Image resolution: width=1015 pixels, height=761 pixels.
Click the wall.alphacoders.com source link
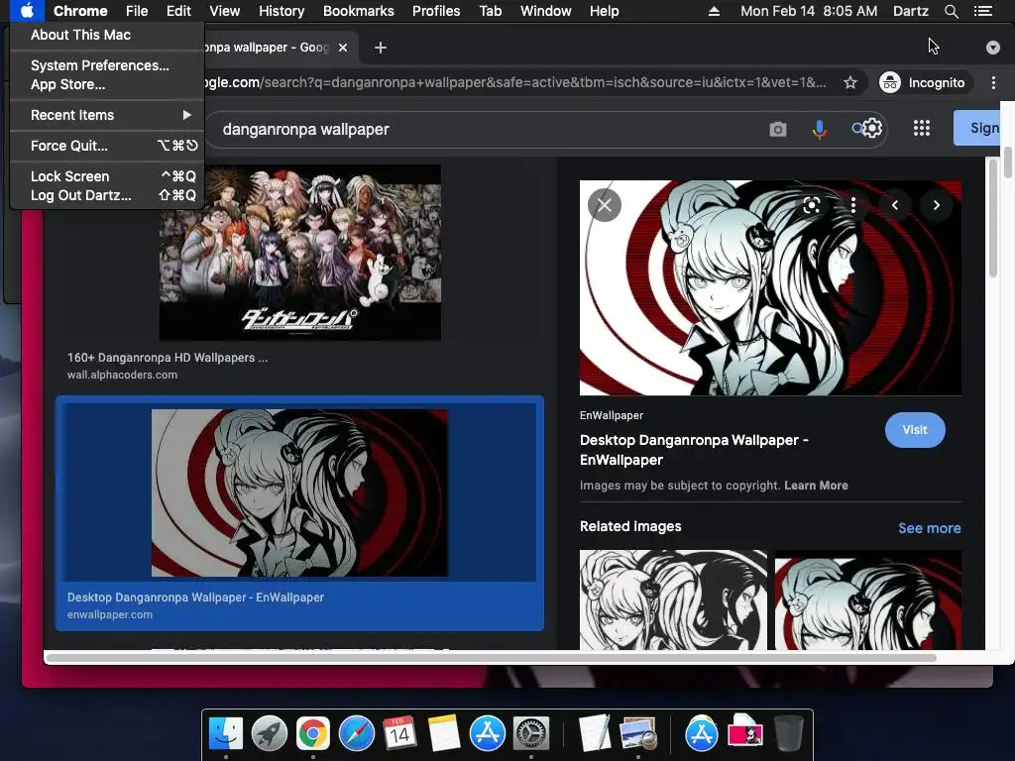[x=122, y=375]
